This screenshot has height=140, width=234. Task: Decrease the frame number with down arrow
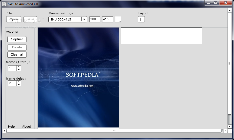19,70
